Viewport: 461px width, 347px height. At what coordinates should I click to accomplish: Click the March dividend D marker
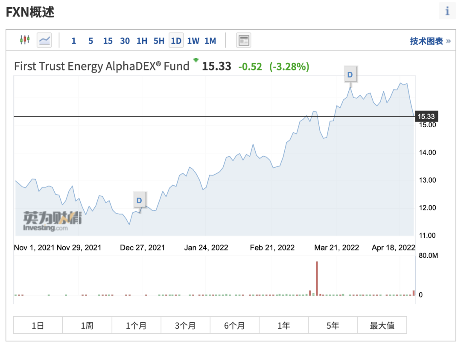350,75
